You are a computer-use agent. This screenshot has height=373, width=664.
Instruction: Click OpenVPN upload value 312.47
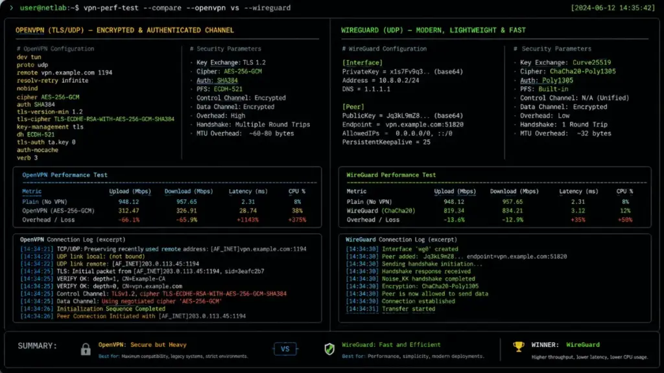click(129, 210)
